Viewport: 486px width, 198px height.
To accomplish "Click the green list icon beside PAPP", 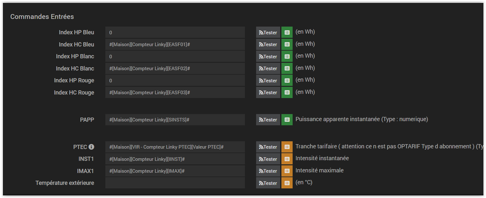I will coord(287,120).
